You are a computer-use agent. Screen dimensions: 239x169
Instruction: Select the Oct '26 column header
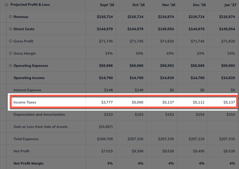click(x=139, y=5)
